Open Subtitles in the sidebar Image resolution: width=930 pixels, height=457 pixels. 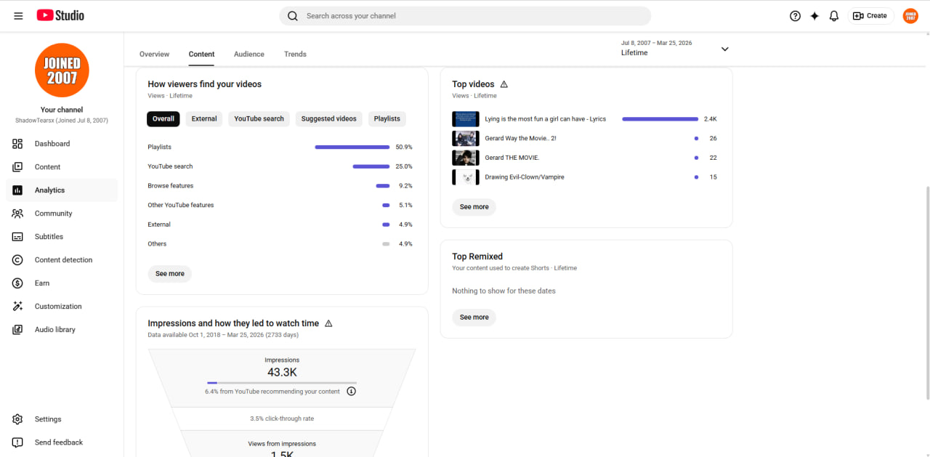(x=62, y=237)
